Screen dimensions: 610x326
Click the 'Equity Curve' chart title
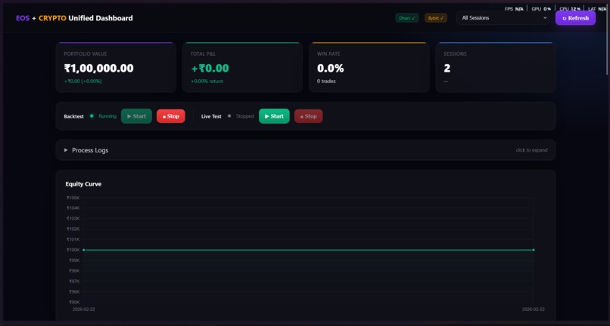pyautogui.click(x=83, y=184)
